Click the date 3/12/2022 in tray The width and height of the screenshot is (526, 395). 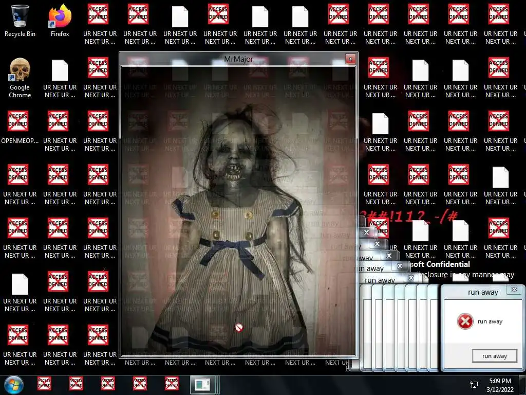point(500,390)
